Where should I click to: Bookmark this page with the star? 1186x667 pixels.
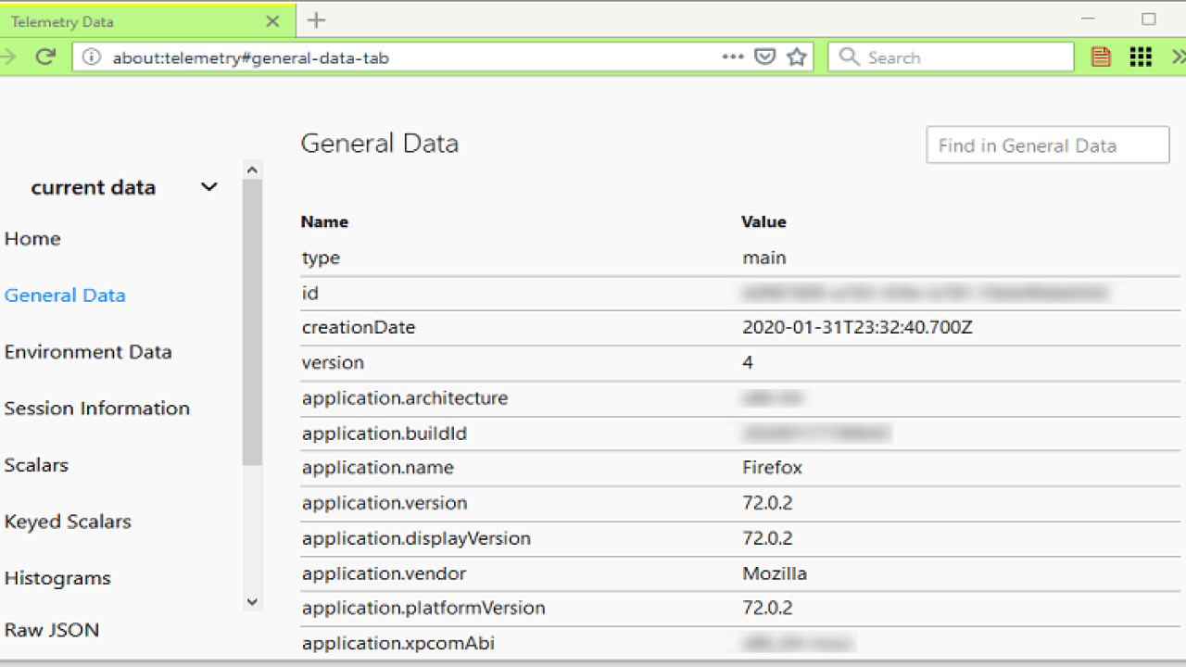pos(797,57)
